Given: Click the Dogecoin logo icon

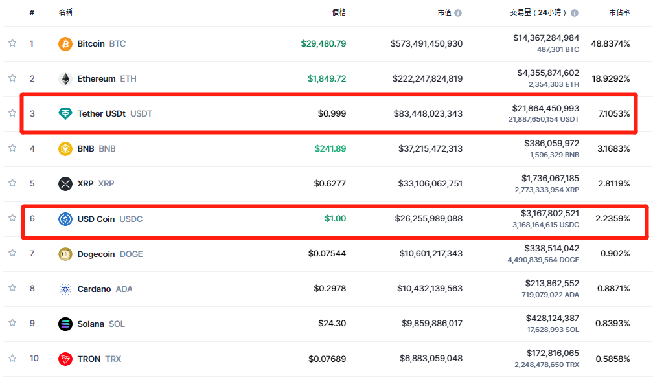Looking at the screenshot, I should coord(65,254).
